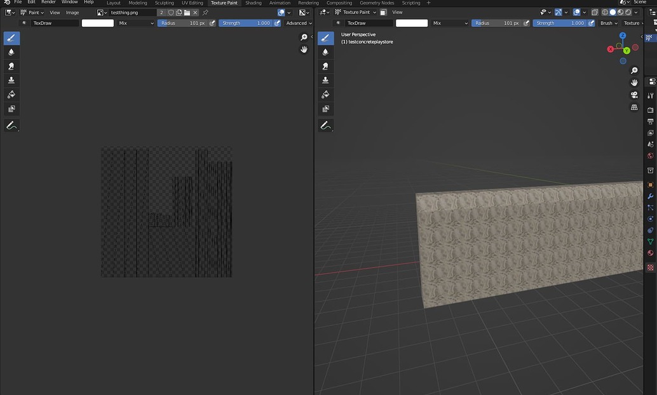657x395 pixels.
Task: Open the Render menu
Action: coord(48,2)
